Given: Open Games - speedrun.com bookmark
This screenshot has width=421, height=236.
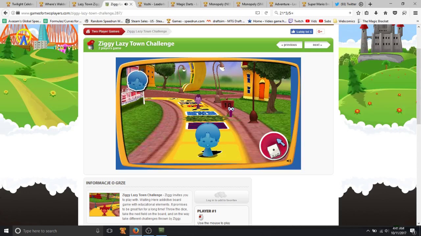Looking at the screenshot, I should pyautogui.click(x=186, y=21).
